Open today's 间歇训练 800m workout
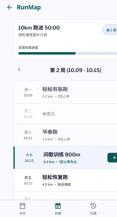Image resolution: width=117 pixels, height=217 pixels. [65, 158]
